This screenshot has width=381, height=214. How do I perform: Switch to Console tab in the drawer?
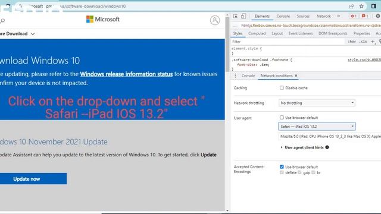[248, 75]
